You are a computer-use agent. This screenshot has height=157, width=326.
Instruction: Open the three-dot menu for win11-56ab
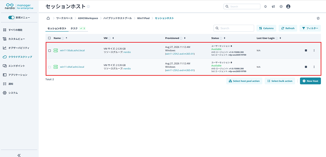[314, 50]
